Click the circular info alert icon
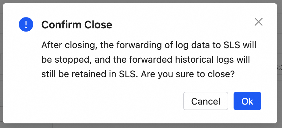The height and width of the screenshot is (128, 282). point(26,24)
